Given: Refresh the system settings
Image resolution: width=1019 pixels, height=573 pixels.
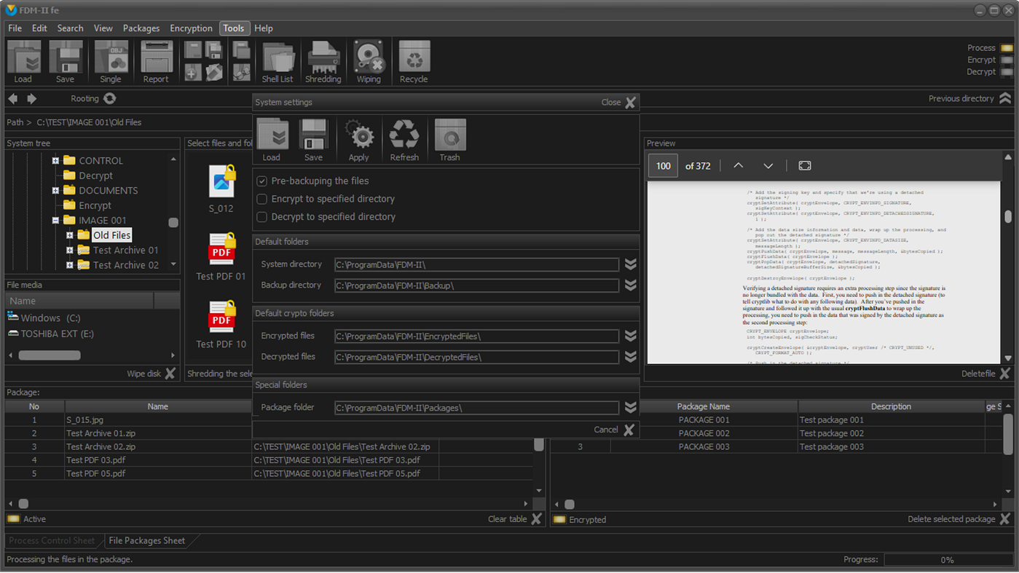Looking at the screenshot, I should (x=404, y=140).
